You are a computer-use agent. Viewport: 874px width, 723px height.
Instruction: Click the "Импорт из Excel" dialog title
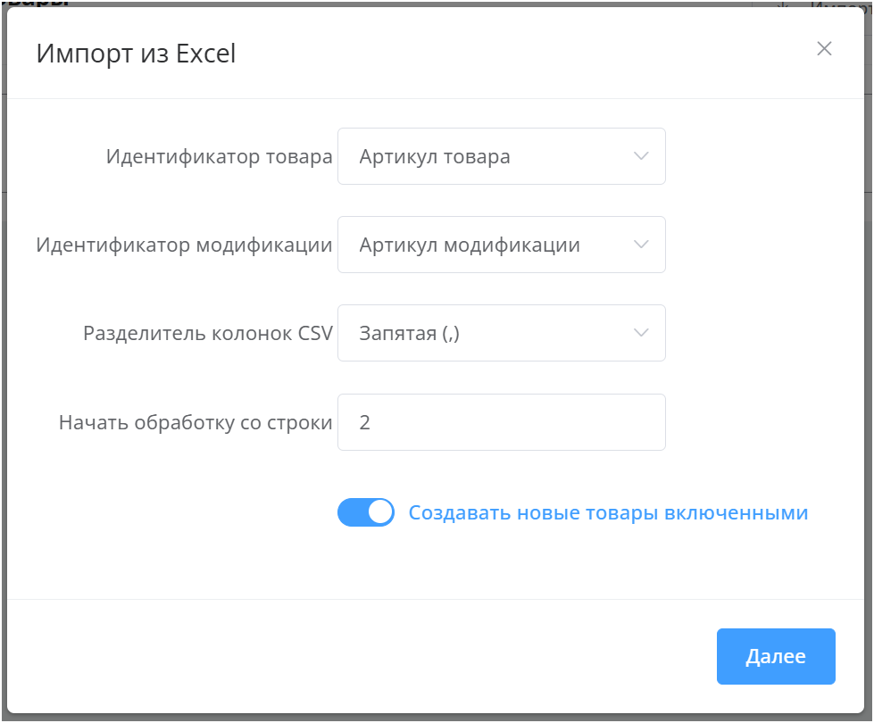click(136, 54)
